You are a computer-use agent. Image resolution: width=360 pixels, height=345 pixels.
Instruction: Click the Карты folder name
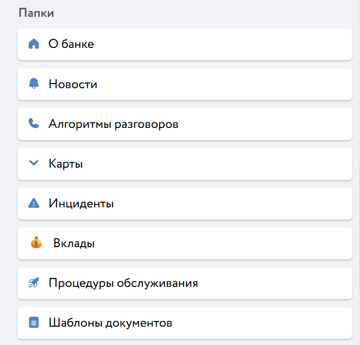pyautogui.click(x=66, y=164)
